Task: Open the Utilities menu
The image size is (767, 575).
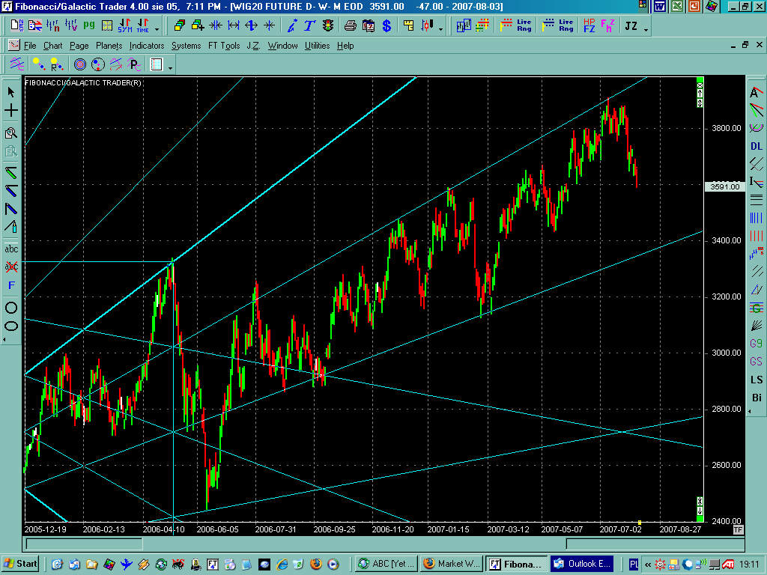Action: pyautogui.click(x=317, y=46)
